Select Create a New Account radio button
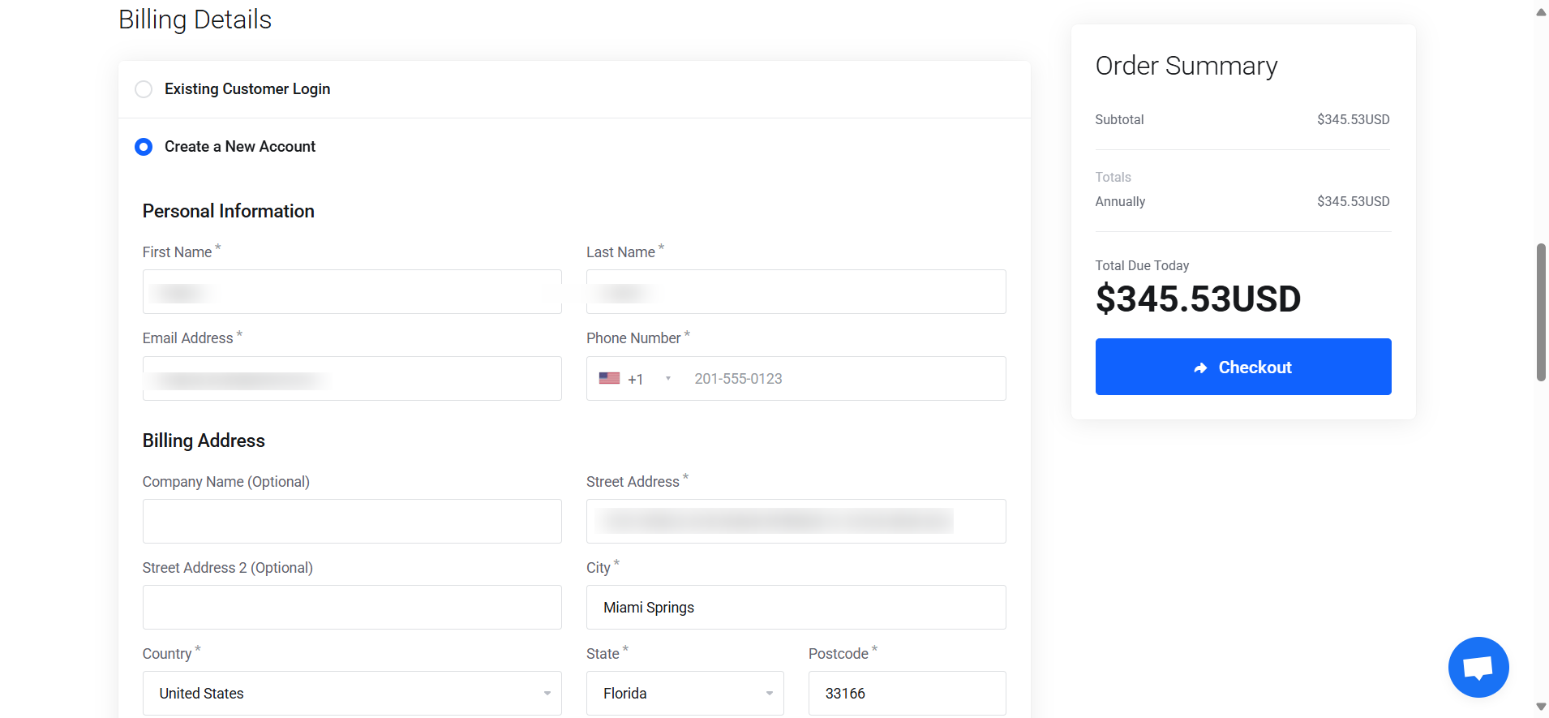This screenshot has height=718, width=1549. [144, 147]
